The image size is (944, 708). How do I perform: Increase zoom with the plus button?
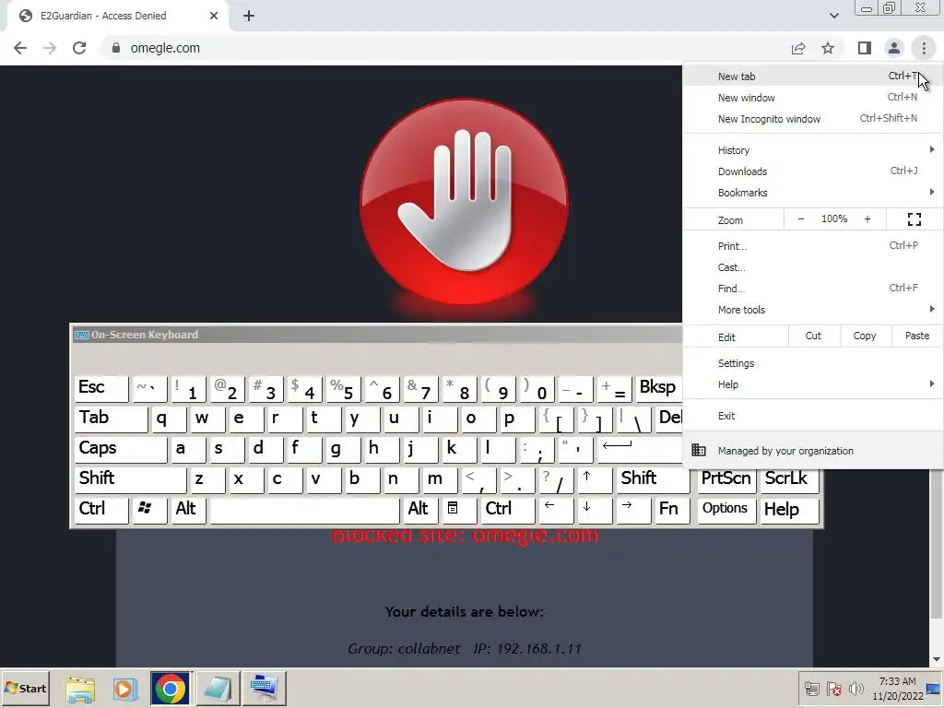point(867,219)
